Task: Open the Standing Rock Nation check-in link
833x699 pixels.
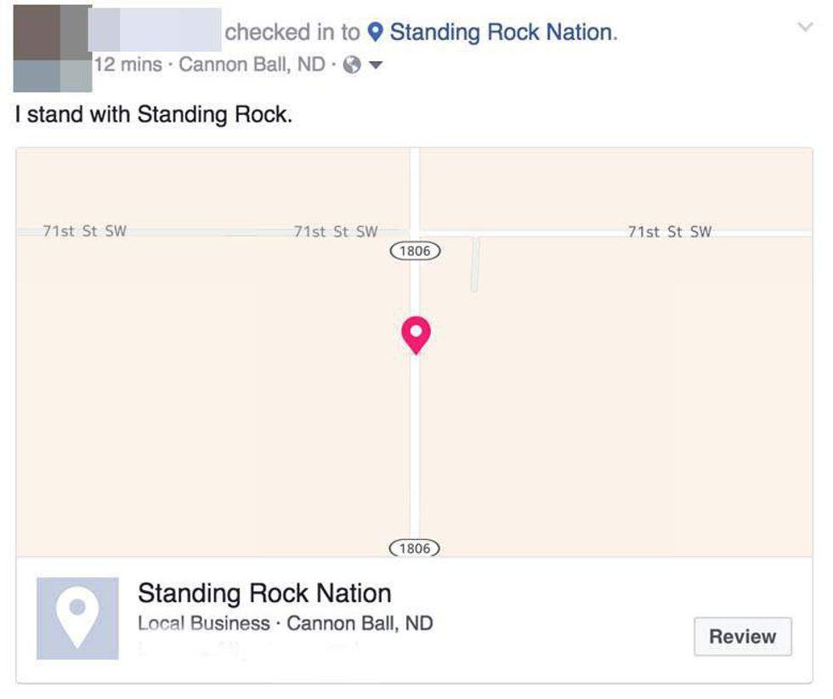Action: [x=501, y=33]
